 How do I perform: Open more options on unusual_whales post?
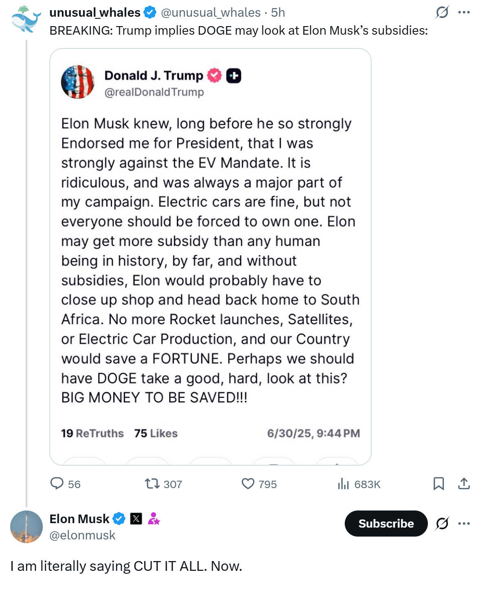464,12
